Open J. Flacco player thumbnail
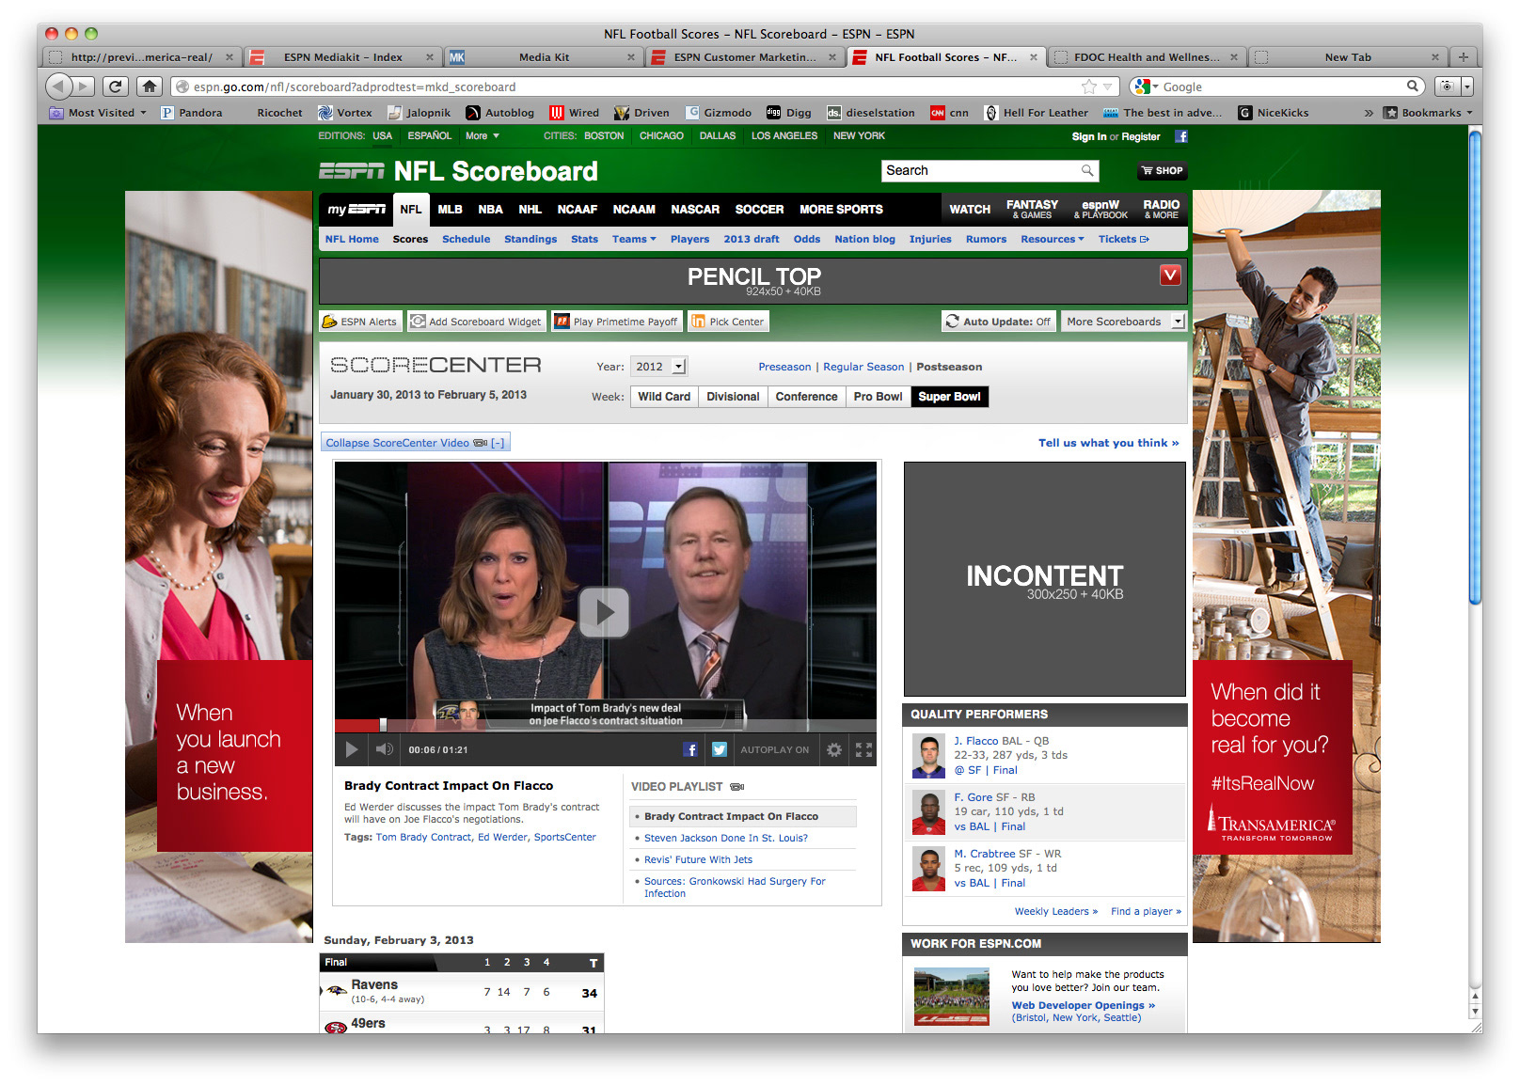This screenshot has height=1085, width=1520. pyautogui.click(x=927, y=757)
